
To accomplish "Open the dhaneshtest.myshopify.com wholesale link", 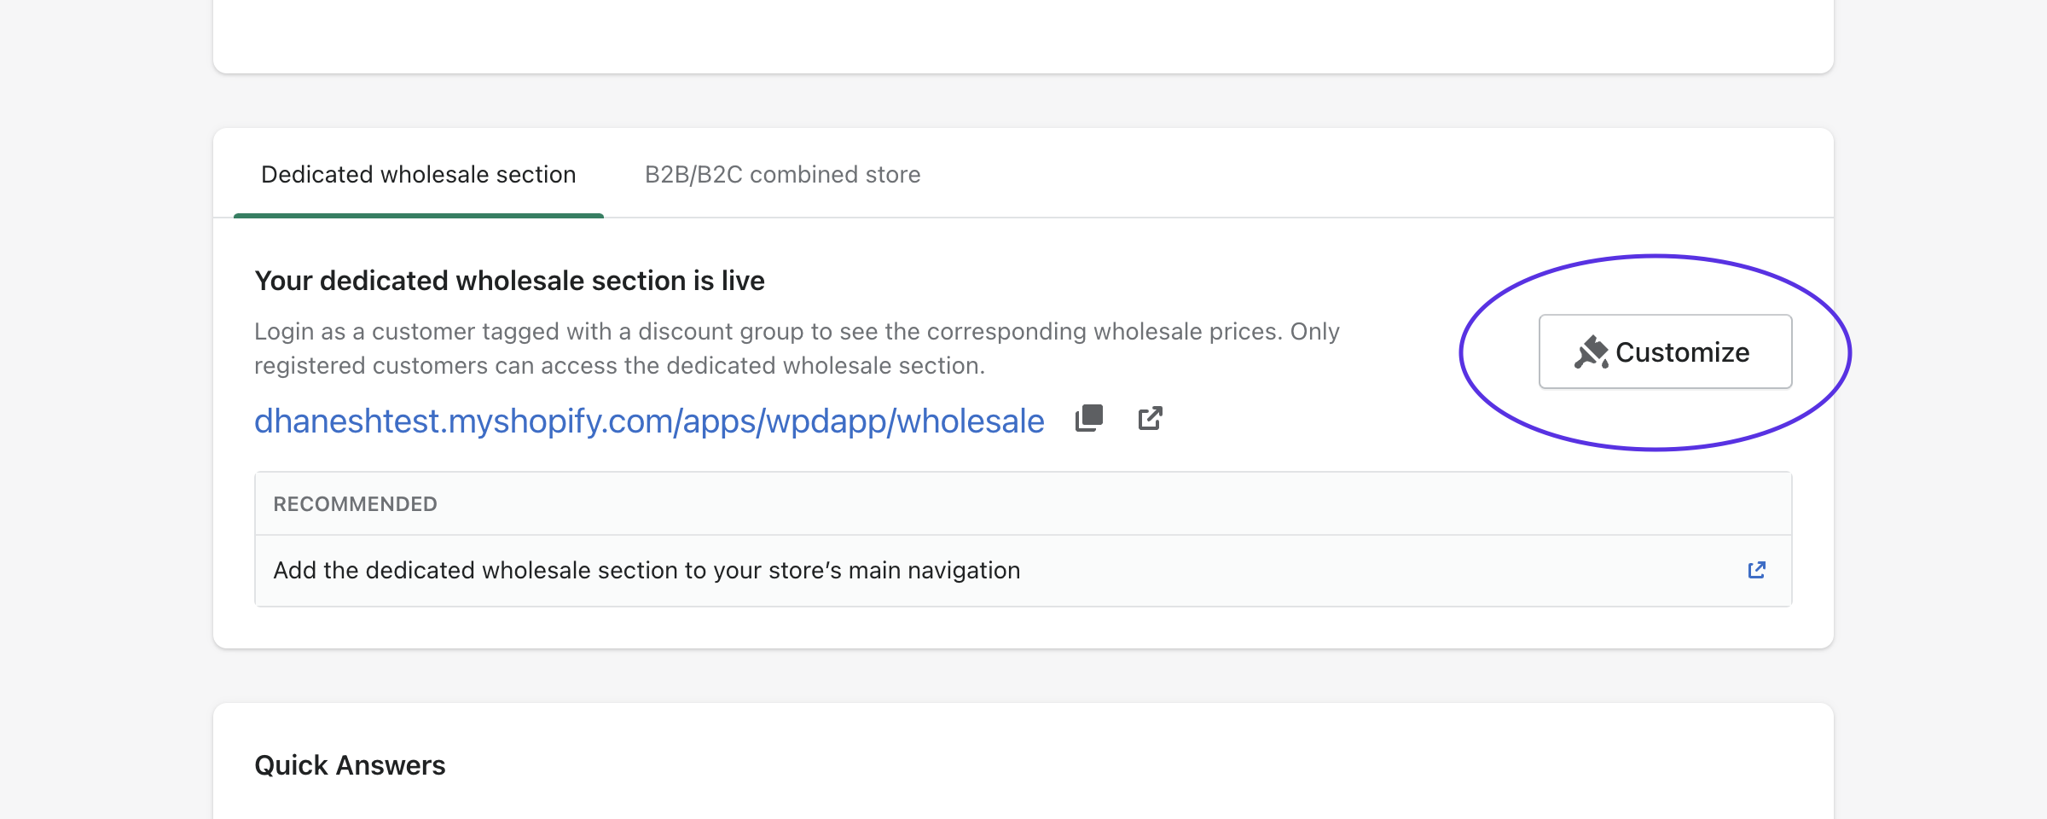I will 649,421.
